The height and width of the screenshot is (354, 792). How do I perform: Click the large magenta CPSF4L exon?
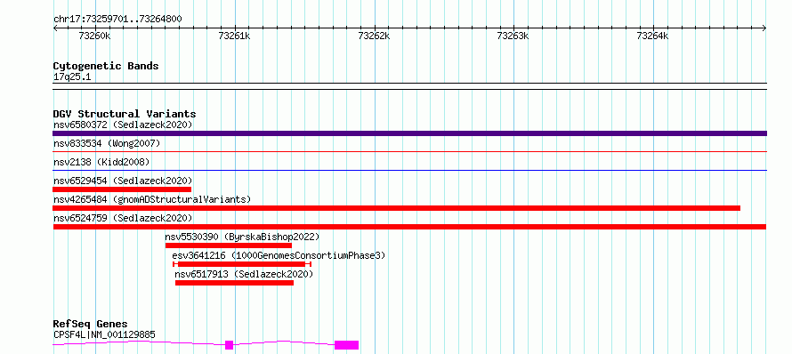[346, 345]
